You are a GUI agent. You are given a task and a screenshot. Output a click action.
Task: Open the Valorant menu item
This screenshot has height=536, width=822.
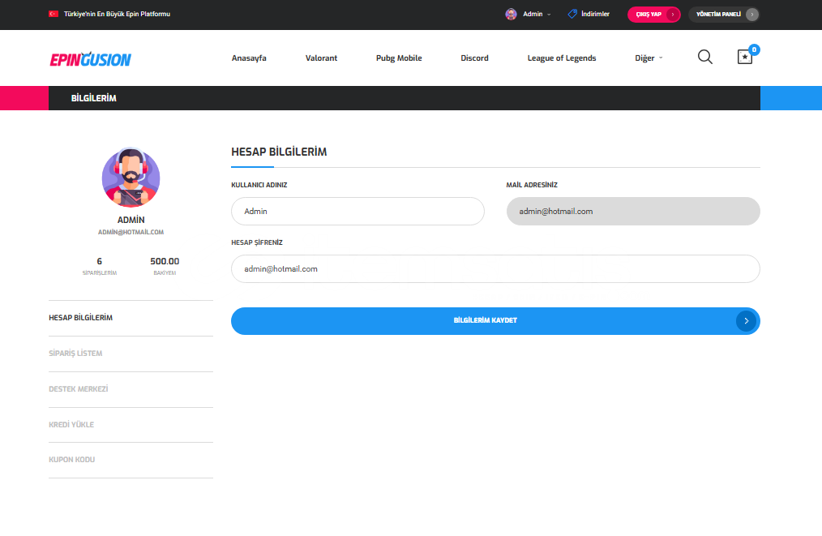tap(321, 58)
